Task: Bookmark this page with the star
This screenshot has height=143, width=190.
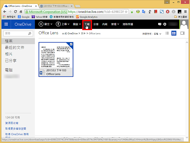Action: 126,12
